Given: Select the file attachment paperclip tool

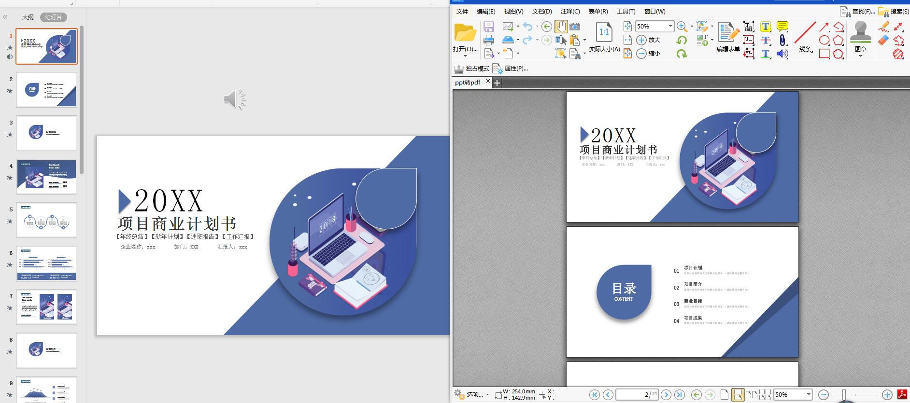Looking at the screenshot, I should click(782, 40).
